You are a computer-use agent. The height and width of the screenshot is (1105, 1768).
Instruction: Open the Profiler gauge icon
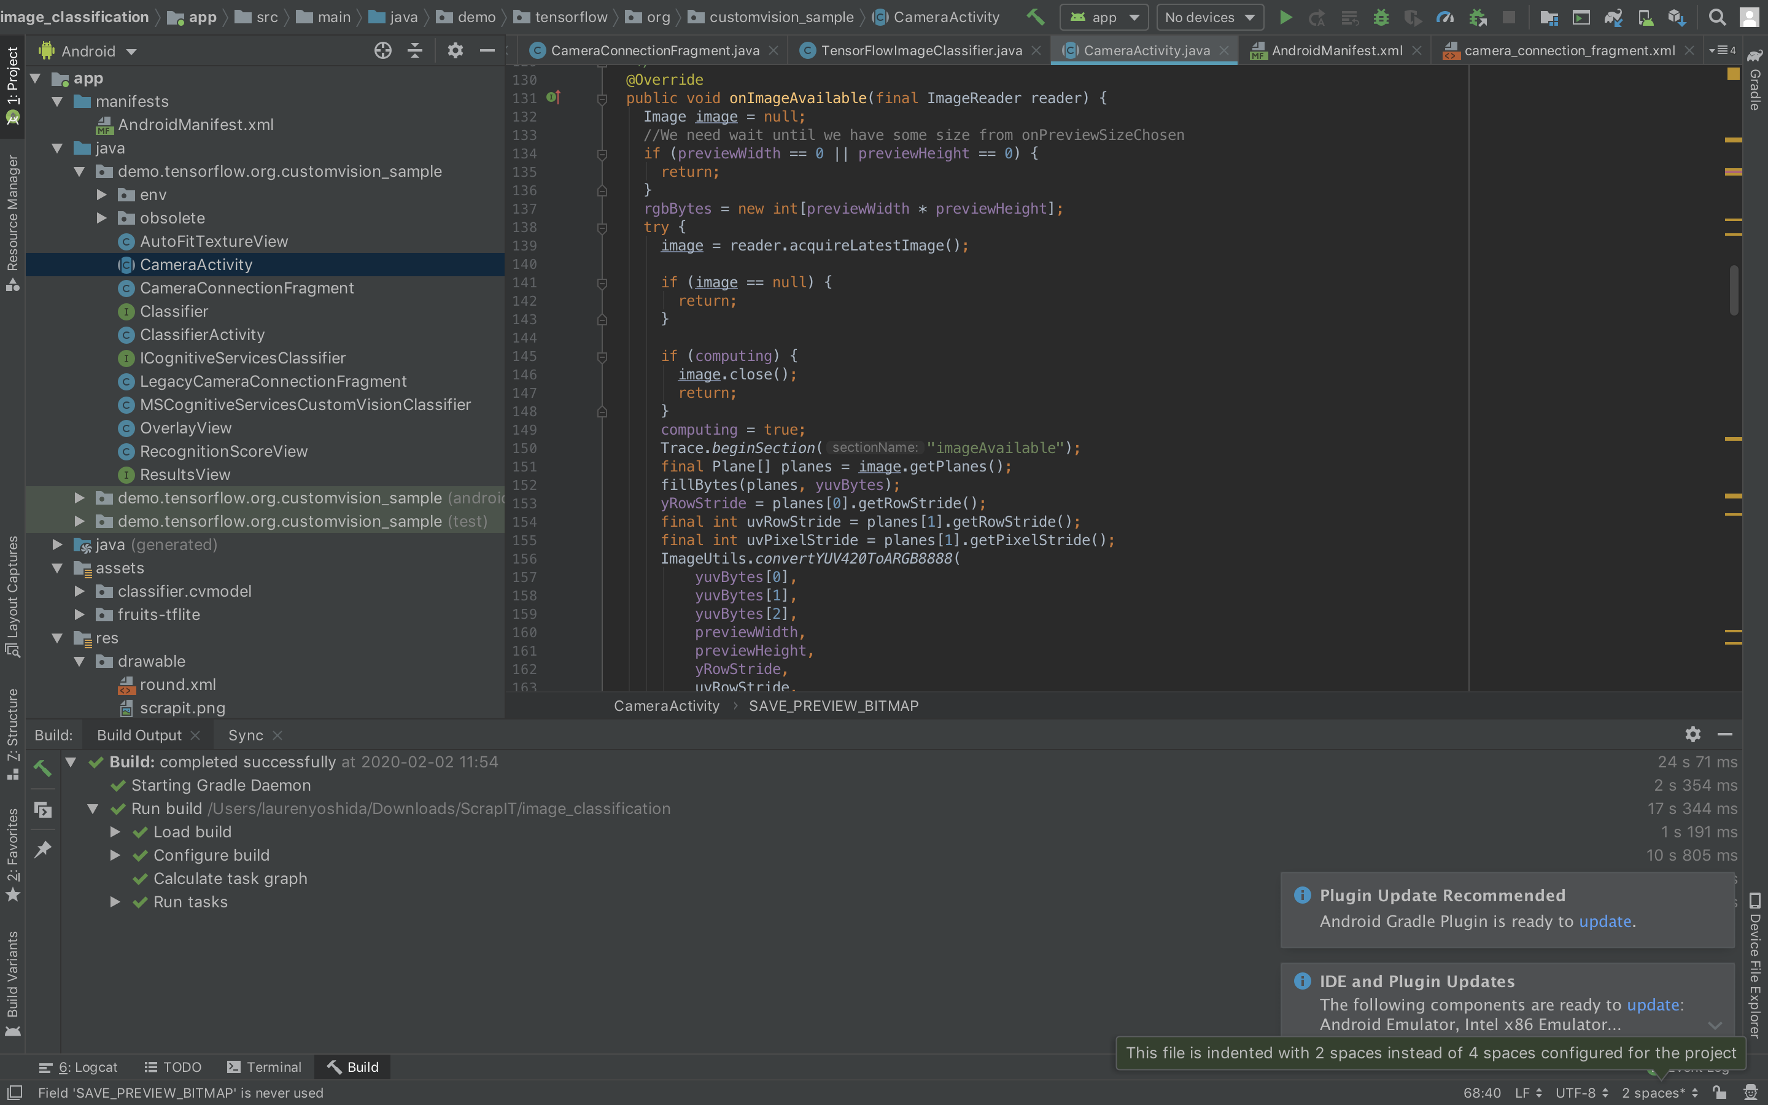point(1444,17)
